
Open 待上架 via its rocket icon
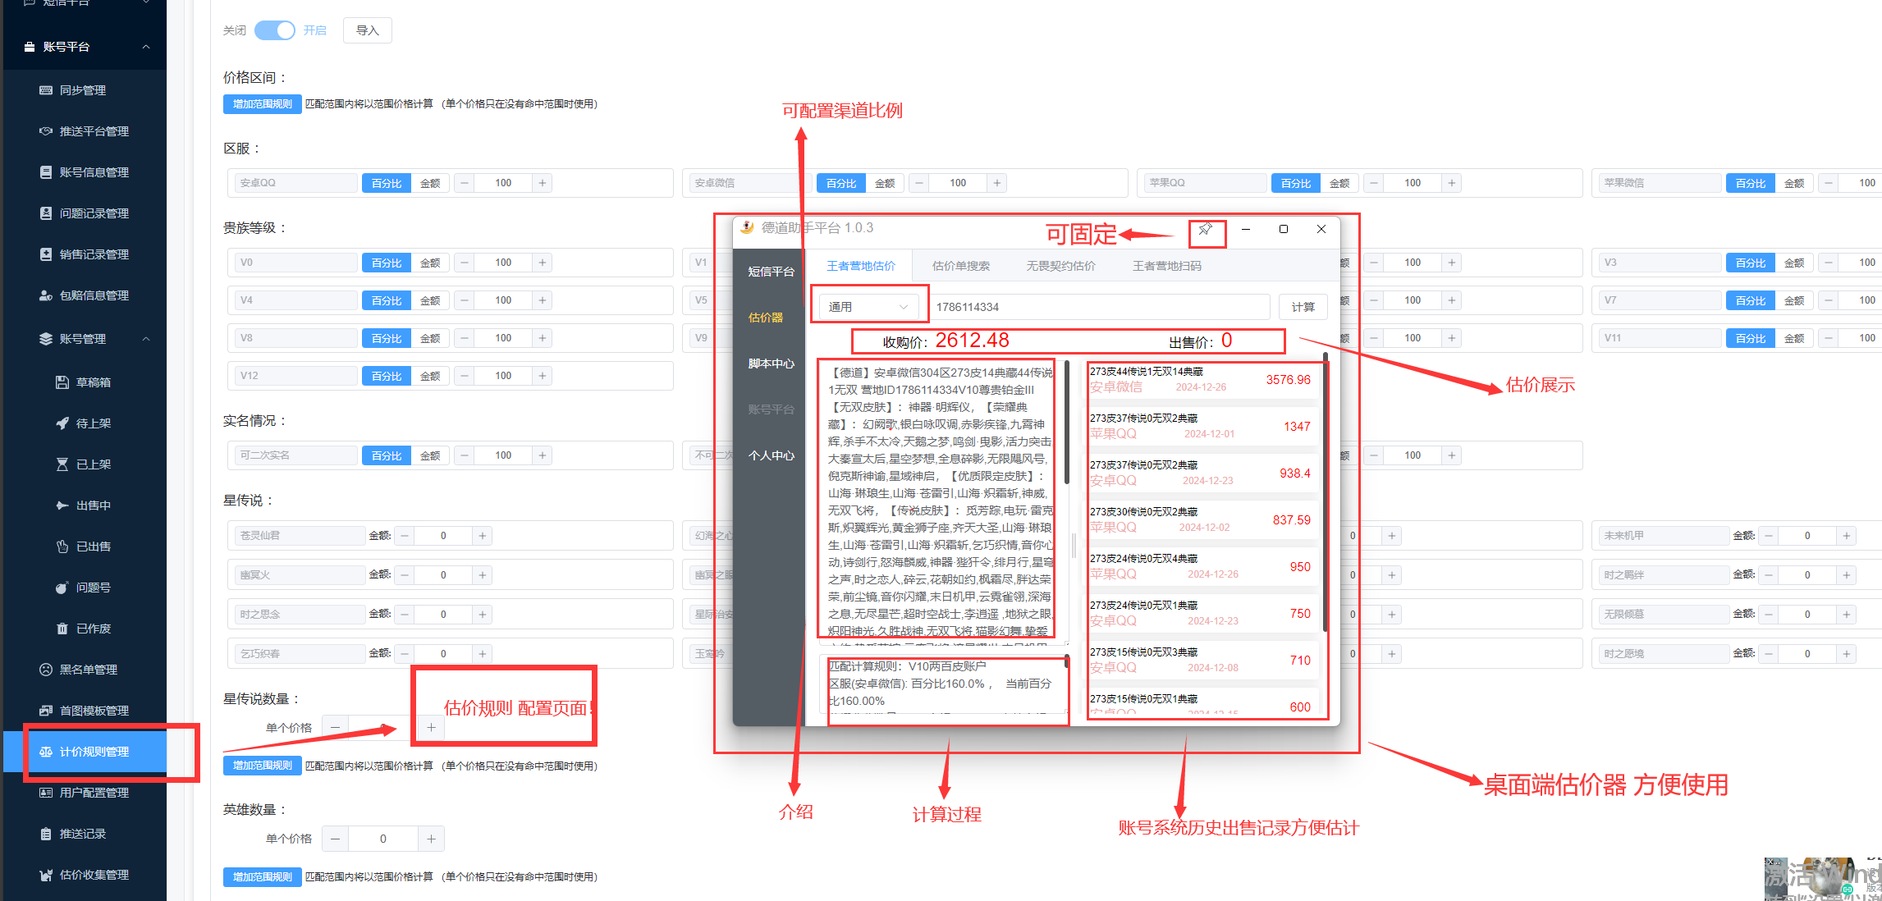pyautogui.click(x=62, y=423)
